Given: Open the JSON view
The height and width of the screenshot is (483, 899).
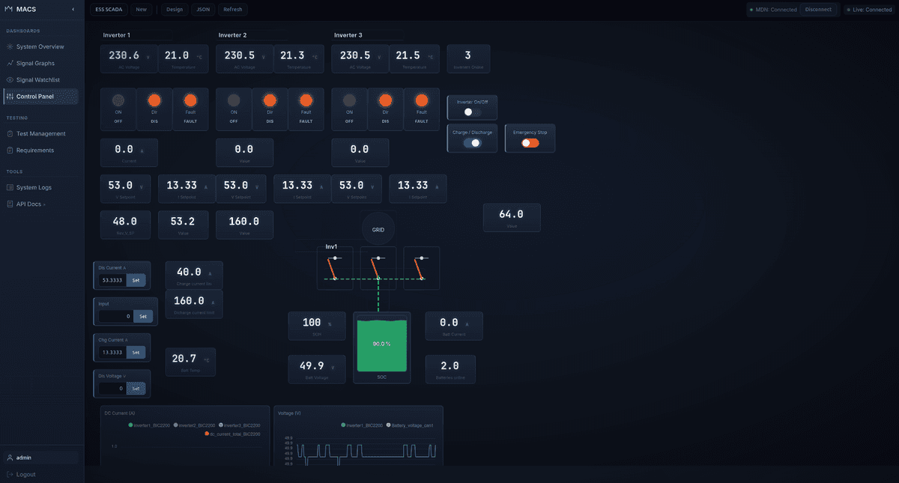Looking at the screenshot, I should (203, 10).
